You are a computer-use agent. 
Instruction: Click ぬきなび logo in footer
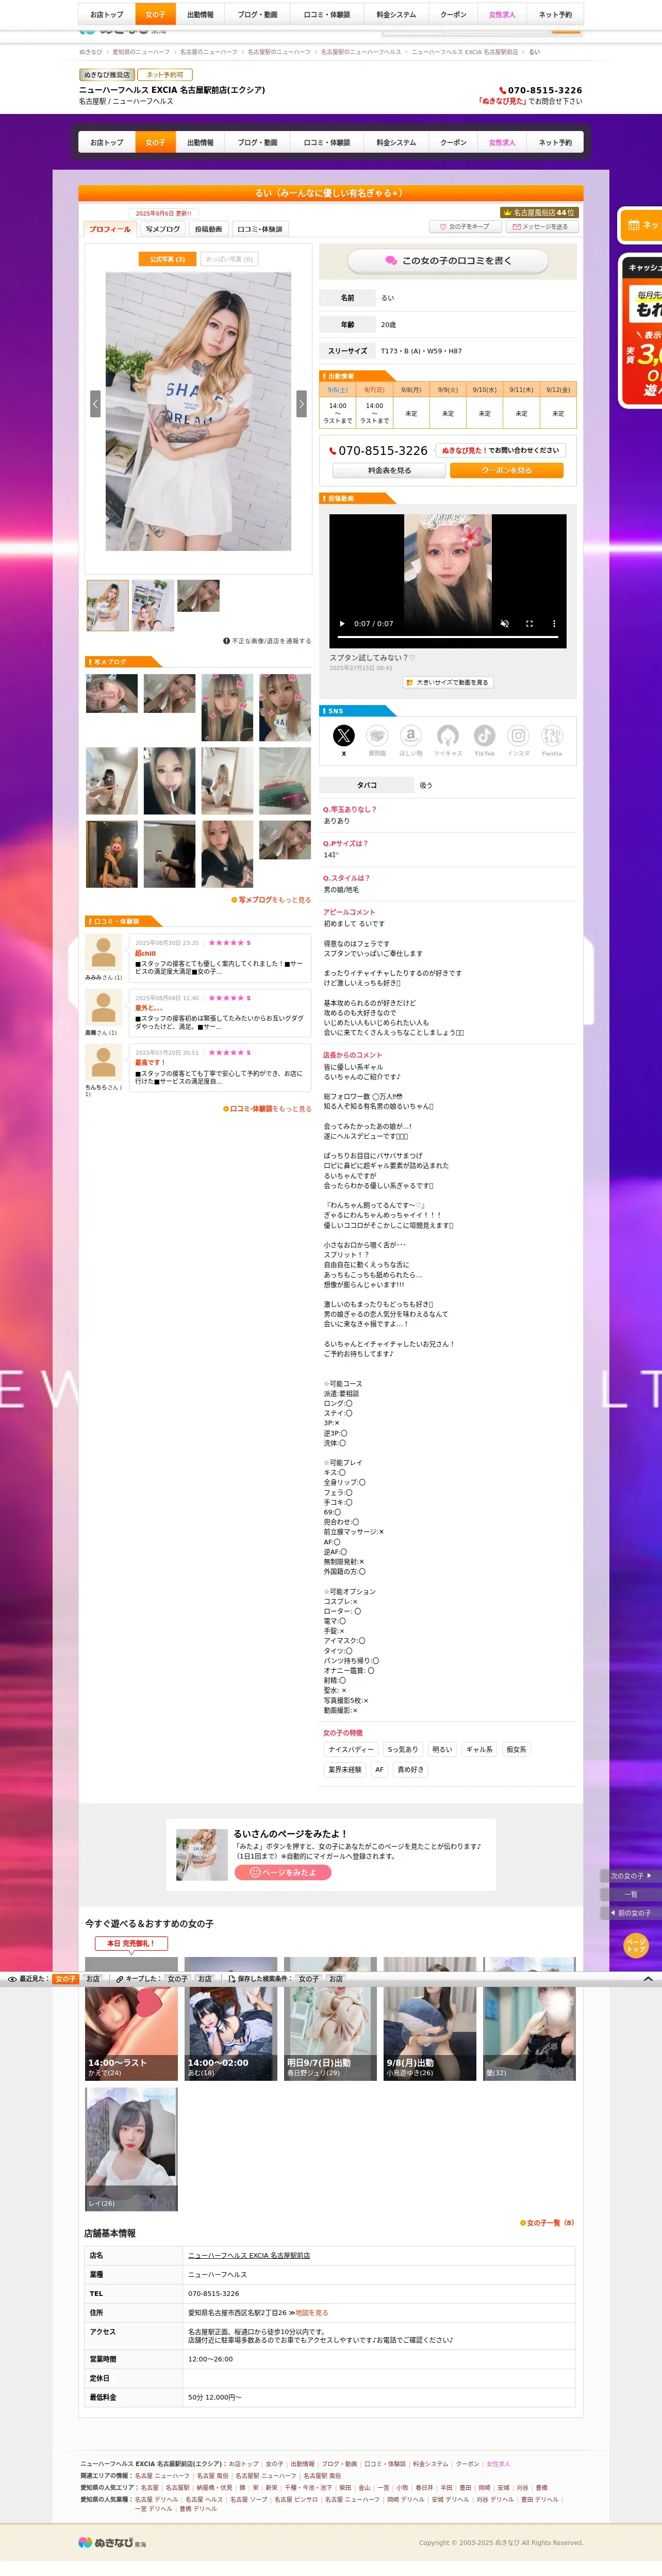click(113, 2543)
